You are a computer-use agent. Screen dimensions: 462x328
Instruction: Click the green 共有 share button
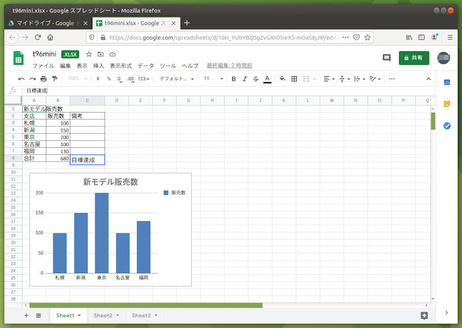(x=413, y=58)
